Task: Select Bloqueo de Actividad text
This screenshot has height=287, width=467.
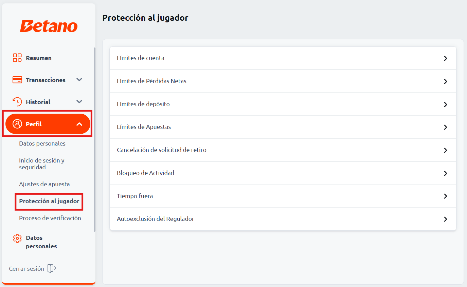Action: click(x=145, y=173)
